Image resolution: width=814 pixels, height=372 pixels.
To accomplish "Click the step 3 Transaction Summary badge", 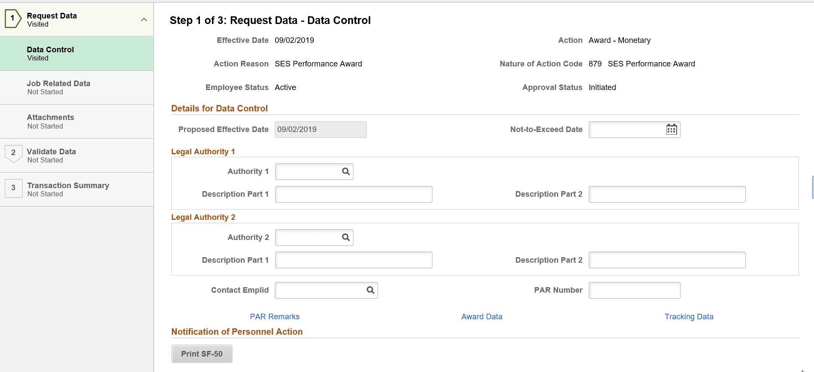I will [x=13, y=188].
